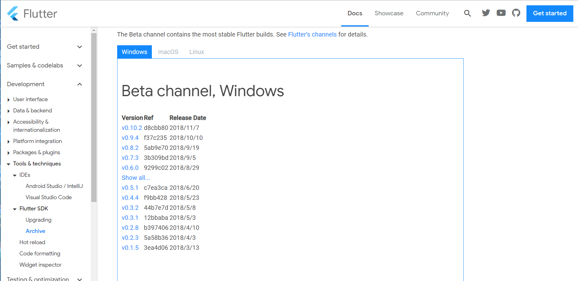Download version v0.7.3
Screen dimensions: 578x281
point(130,158)
